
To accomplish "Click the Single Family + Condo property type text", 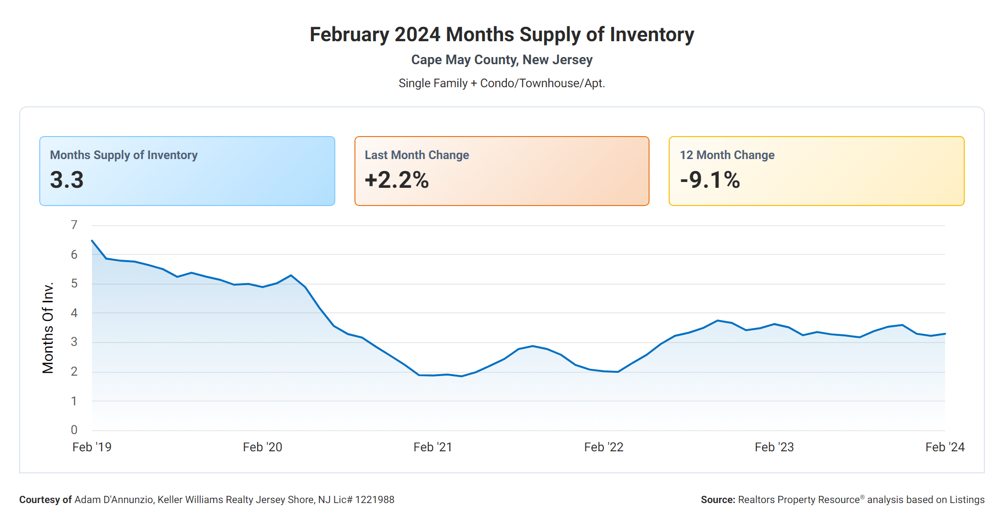I will [x=502, y=83].
